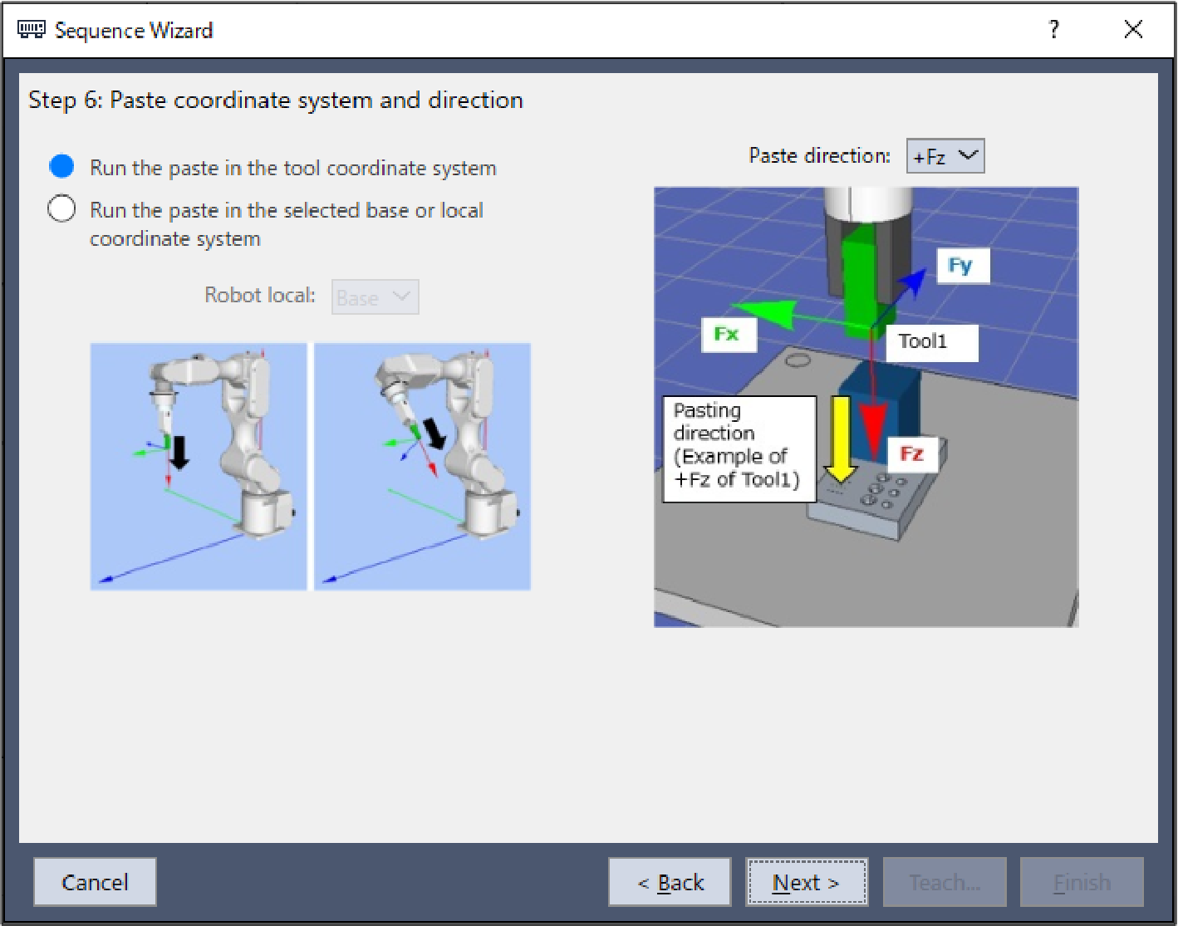
Task: Click the left robot tool-coordinate thumbnail
Action: [x=199, y=466]
